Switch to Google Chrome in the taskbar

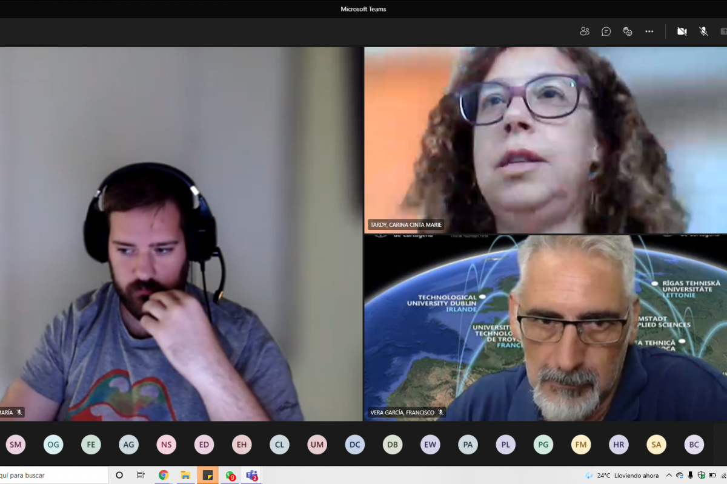pos(164,475)
